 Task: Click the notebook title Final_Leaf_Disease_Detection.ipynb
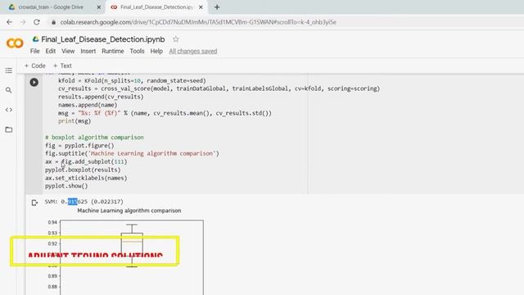coord(103,39)
